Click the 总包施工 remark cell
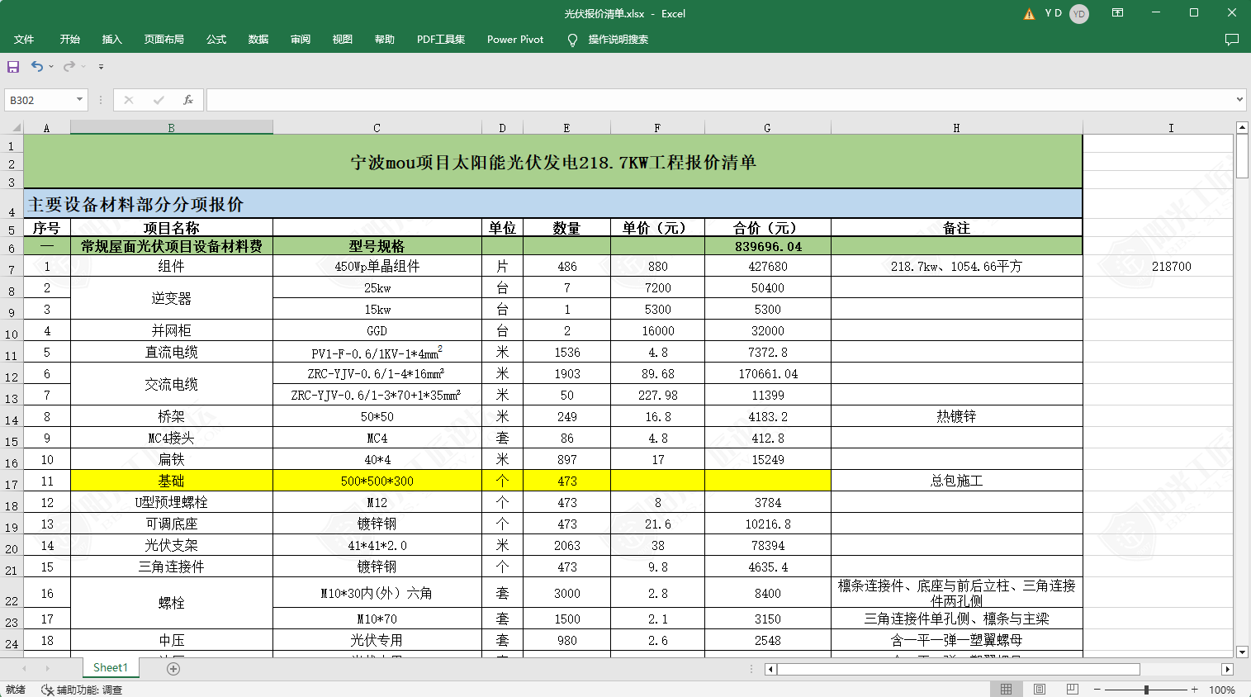 click(956, 481)
